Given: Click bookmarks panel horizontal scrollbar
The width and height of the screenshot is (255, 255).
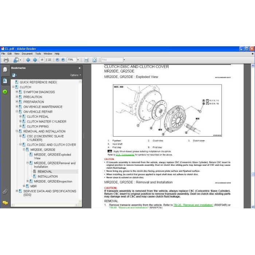Looking at the screenshot, I should coord(44,205).
